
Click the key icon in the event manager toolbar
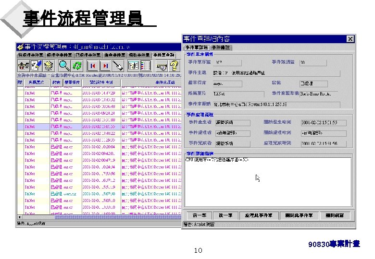coord(24,66)
